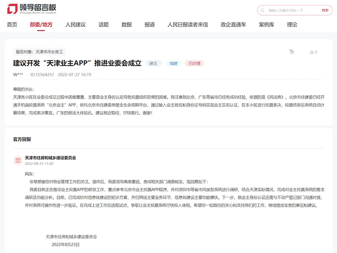337x253 pixels.
Task: Switch to the 数据 data tab
Action: 127,24
